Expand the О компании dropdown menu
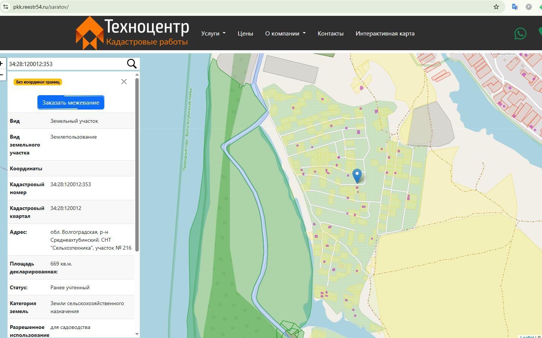This screenshot has height=338, width=542. (x=285, y=33)
